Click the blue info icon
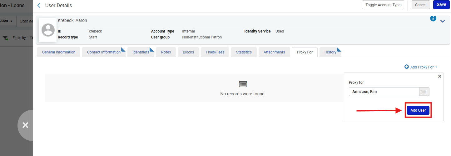This screenshot has width=451, height=156. [433, 19]
